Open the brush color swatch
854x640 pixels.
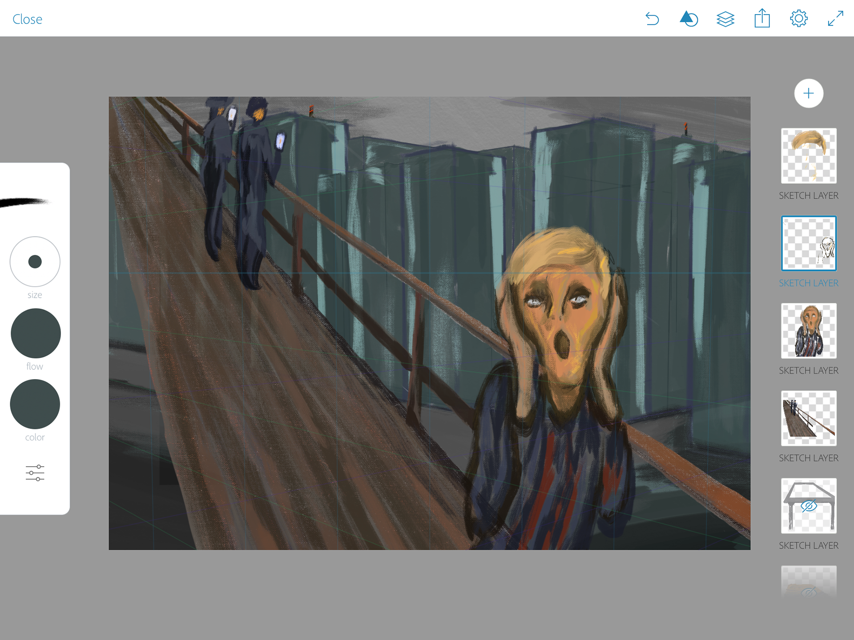click(x=35, y=404)
